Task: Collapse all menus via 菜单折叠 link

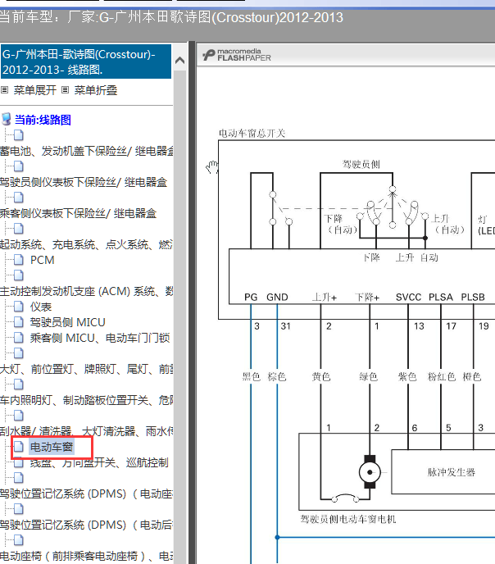Action: [x=96, y=90]
